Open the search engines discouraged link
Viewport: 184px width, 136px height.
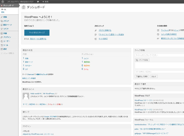pyautogui.click(x=29, y=78)
